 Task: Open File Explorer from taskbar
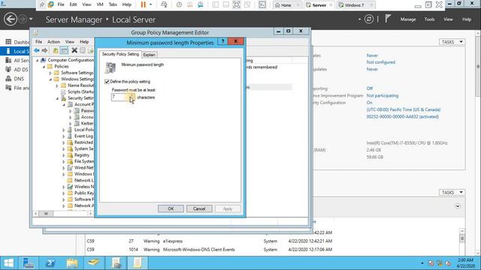[x=72, y=263]
